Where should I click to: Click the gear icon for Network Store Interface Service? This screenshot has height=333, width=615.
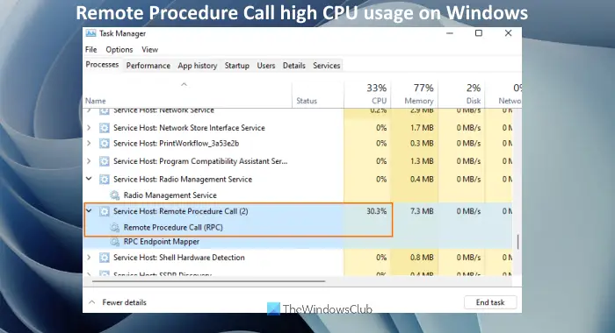tap(104, 128)
